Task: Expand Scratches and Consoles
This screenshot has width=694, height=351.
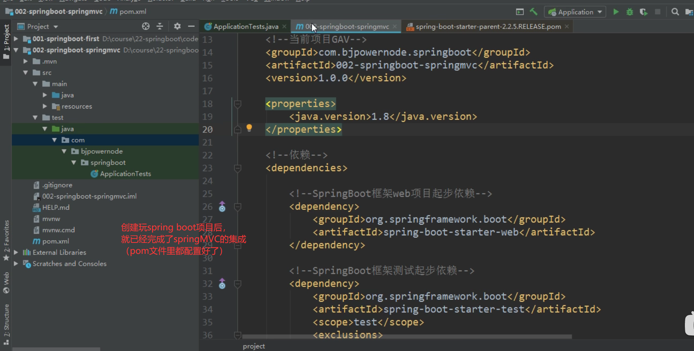Action: click(x=16, y=264)
